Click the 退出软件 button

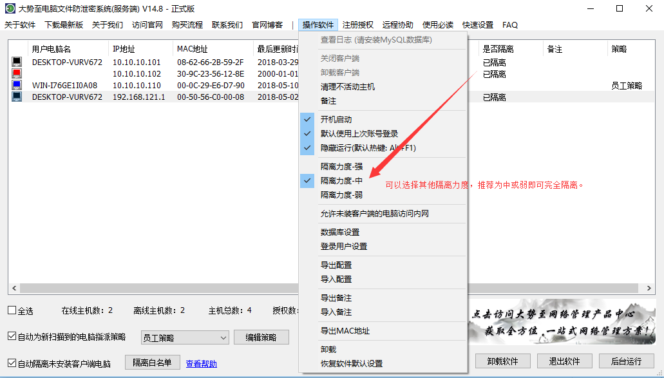[564, 361]
